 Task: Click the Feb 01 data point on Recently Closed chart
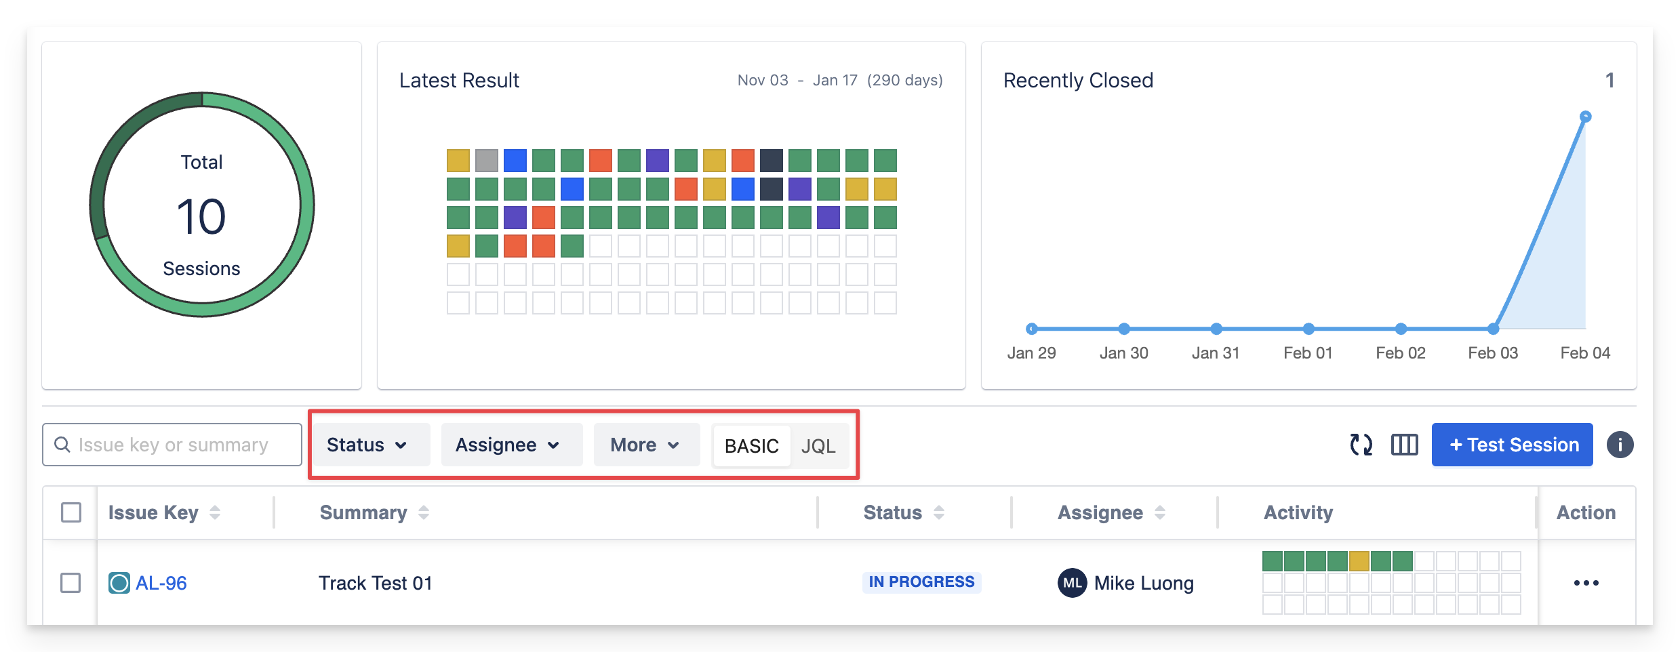tap(1308, 329)
